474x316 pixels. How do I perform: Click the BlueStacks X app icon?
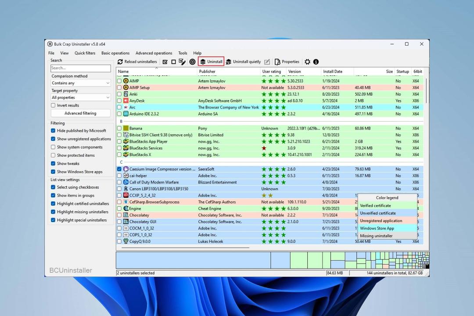(x=126, y=154)
